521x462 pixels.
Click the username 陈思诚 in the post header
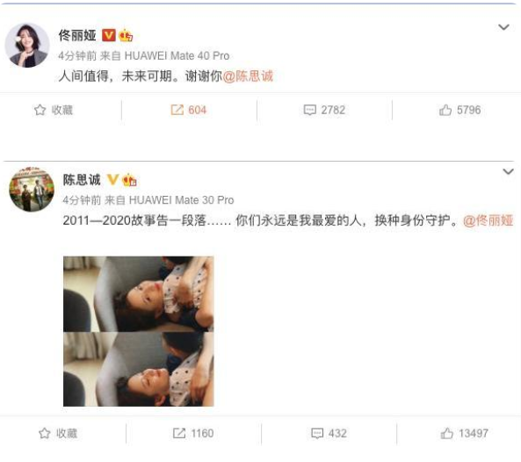pos(82,180)
